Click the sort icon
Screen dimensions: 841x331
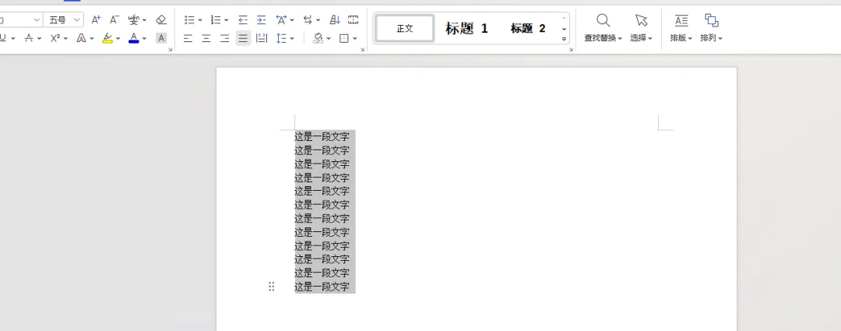point(335,19)
